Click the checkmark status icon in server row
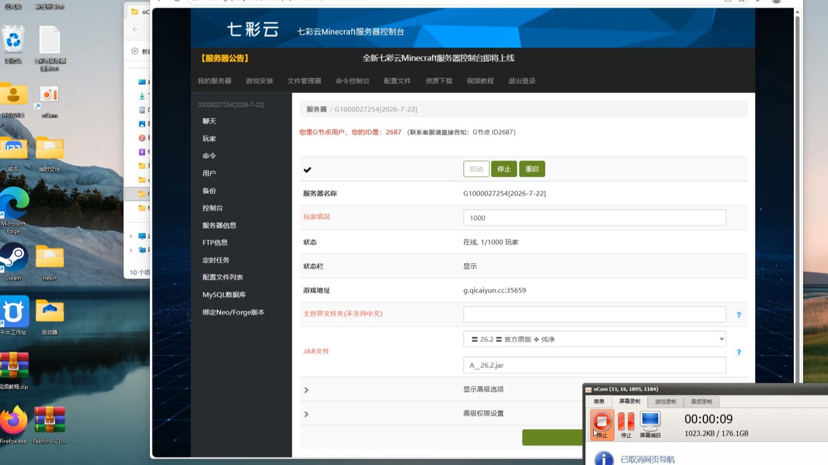Screen dimensions: 828x465 [x=307, y=170]
